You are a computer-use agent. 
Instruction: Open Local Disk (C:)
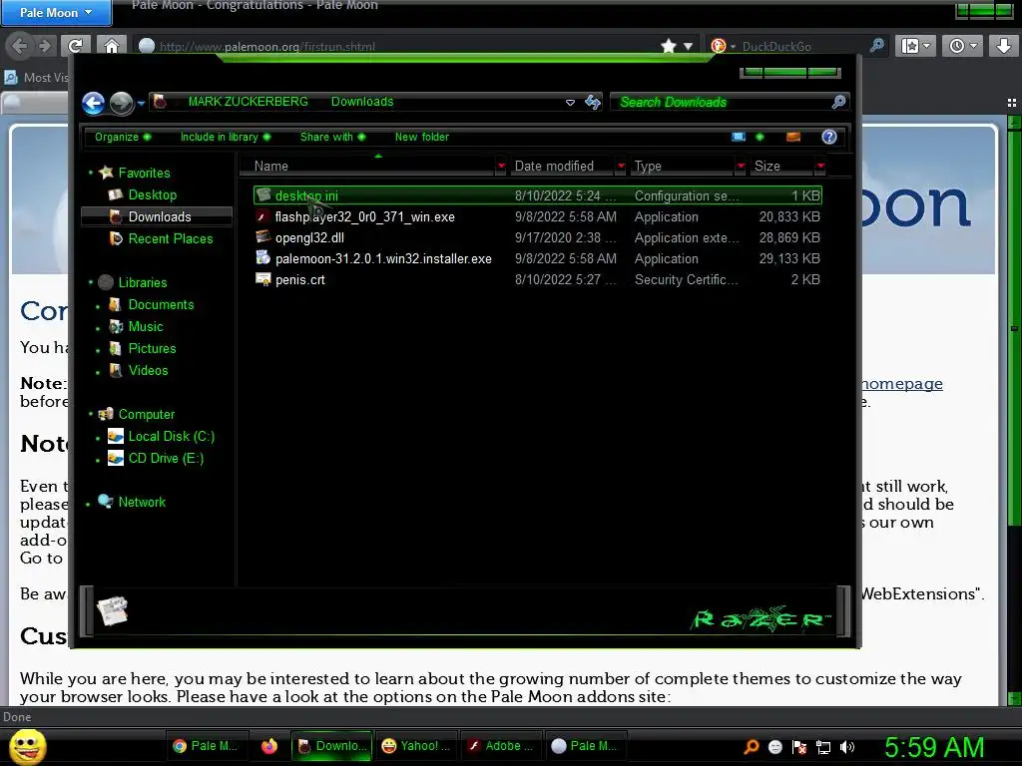[x=172, y=437]
